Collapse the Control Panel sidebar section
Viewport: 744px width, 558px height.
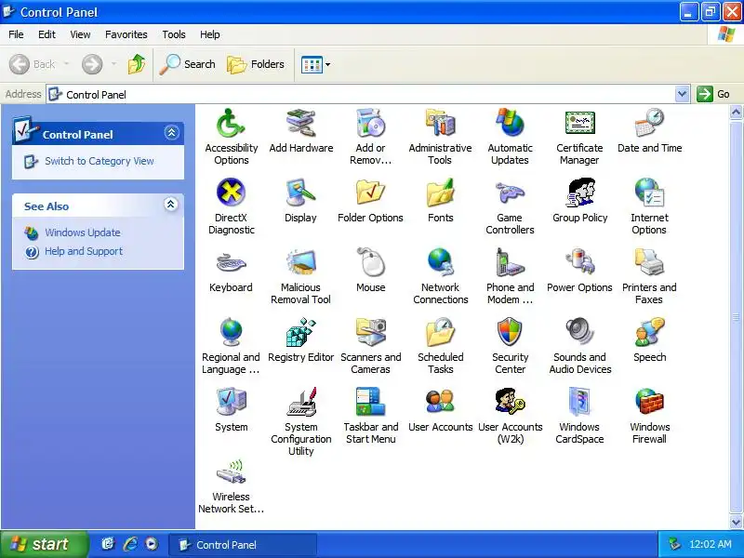(x=172, y=132)
